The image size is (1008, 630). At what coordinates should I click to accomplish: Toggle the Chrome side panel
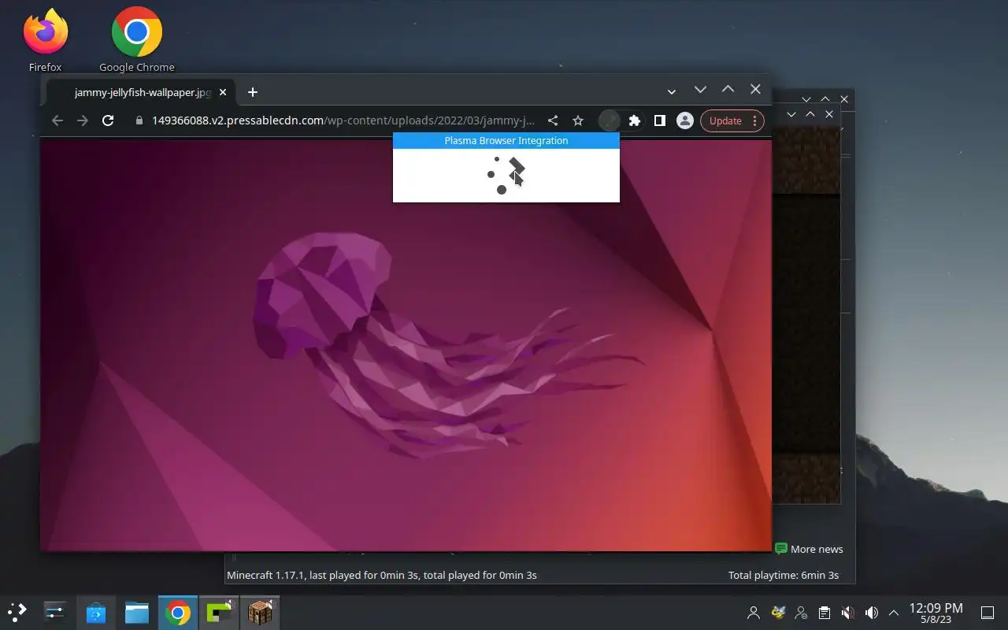[660, 120]
